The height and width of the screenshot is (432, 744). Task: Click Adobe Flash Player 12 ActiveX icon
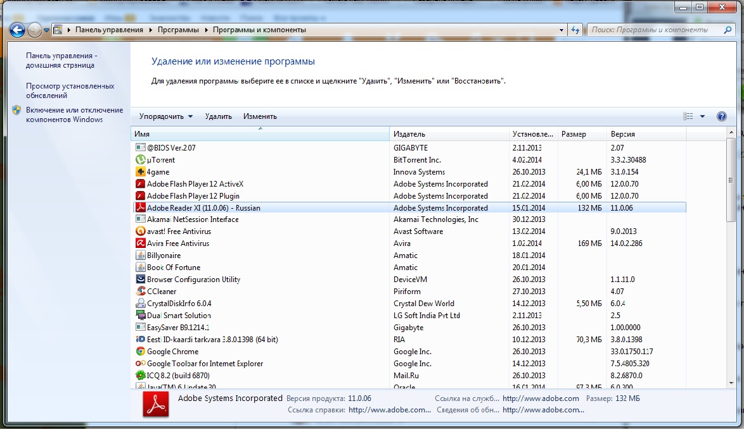click(140, 184)
